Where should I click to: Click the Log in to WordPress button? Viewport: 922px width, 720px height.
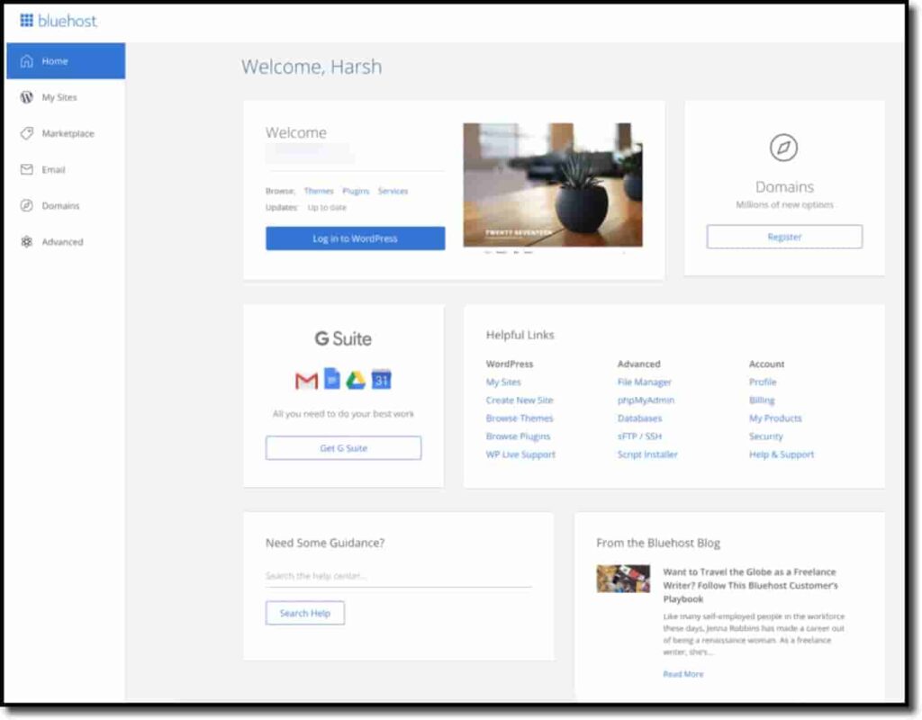[x=355, y=238]
